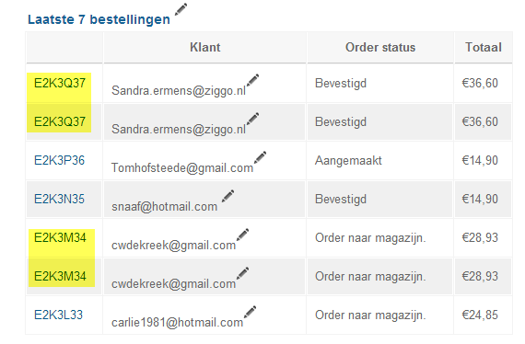
Task: Edit customer in the upper cwdekreek@gmail.com row
Action: (x=243, y=235)
